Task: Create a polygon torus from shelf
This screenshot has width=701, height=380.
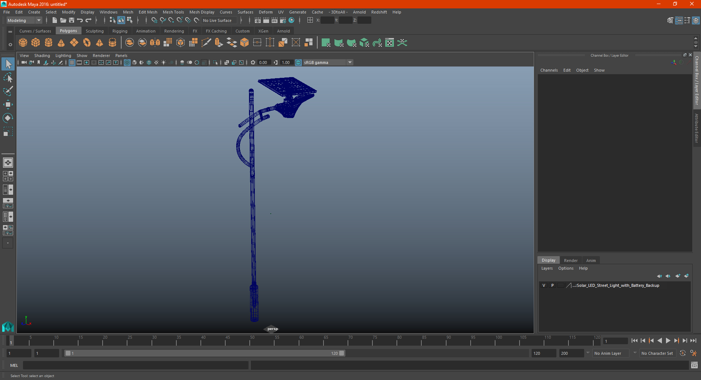Action: click(87, 43)
